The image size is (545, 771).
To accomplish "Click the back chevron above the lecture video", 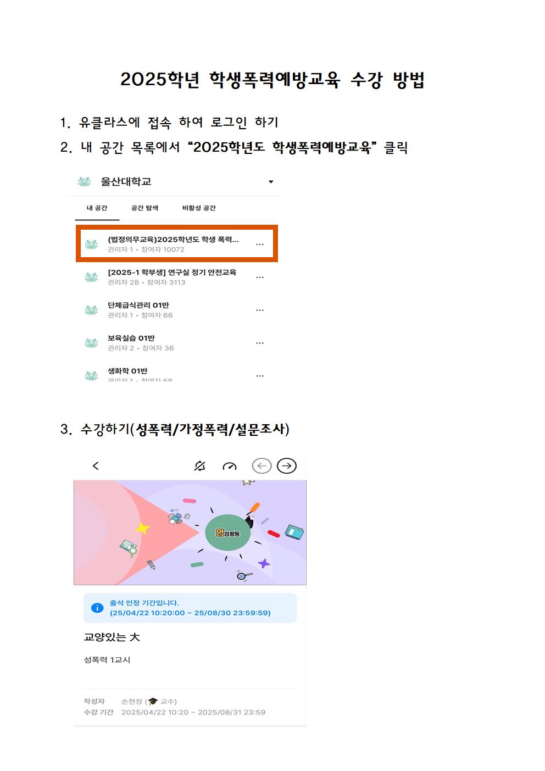I will (96, 466).
